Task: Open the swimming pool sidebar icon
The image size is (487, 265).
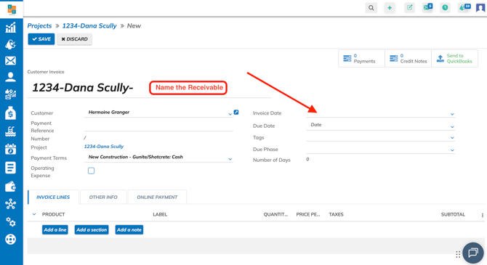Action: pos(11,131)
